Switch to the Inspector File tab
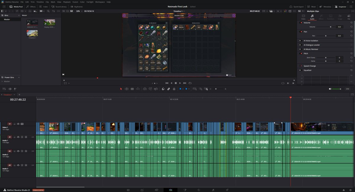355x192 pixels. pyautogui.click(x=349, y=17)
